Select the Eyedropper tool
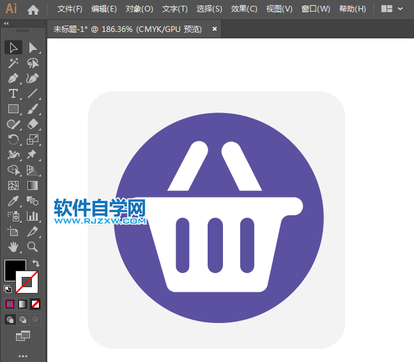414x362 pixels. pos(13,201)
